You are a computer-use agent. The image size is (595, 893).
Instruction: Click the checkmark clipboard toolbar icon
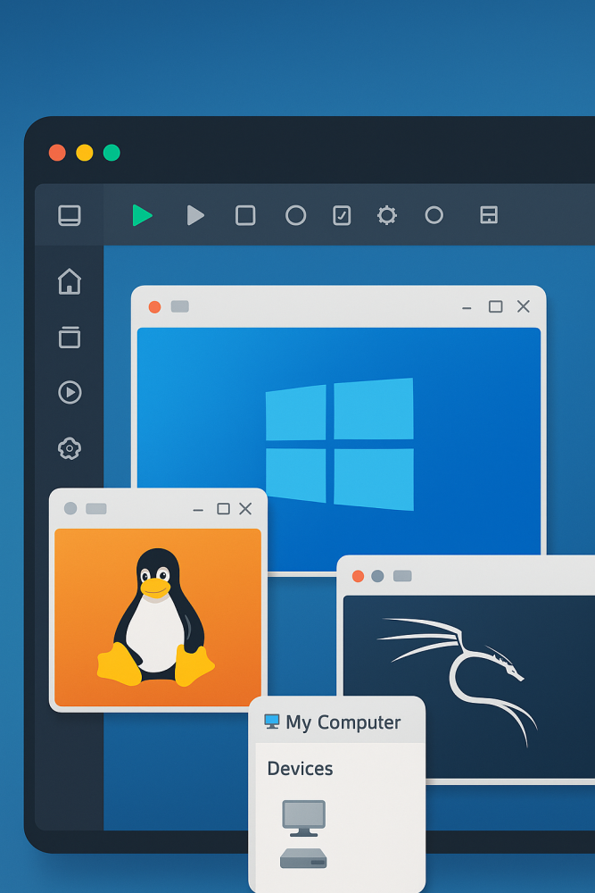point(342,216)
